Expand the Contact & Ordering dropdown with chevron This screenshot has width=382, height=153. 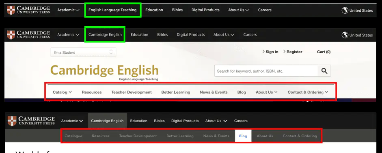[x=308, y=92]
